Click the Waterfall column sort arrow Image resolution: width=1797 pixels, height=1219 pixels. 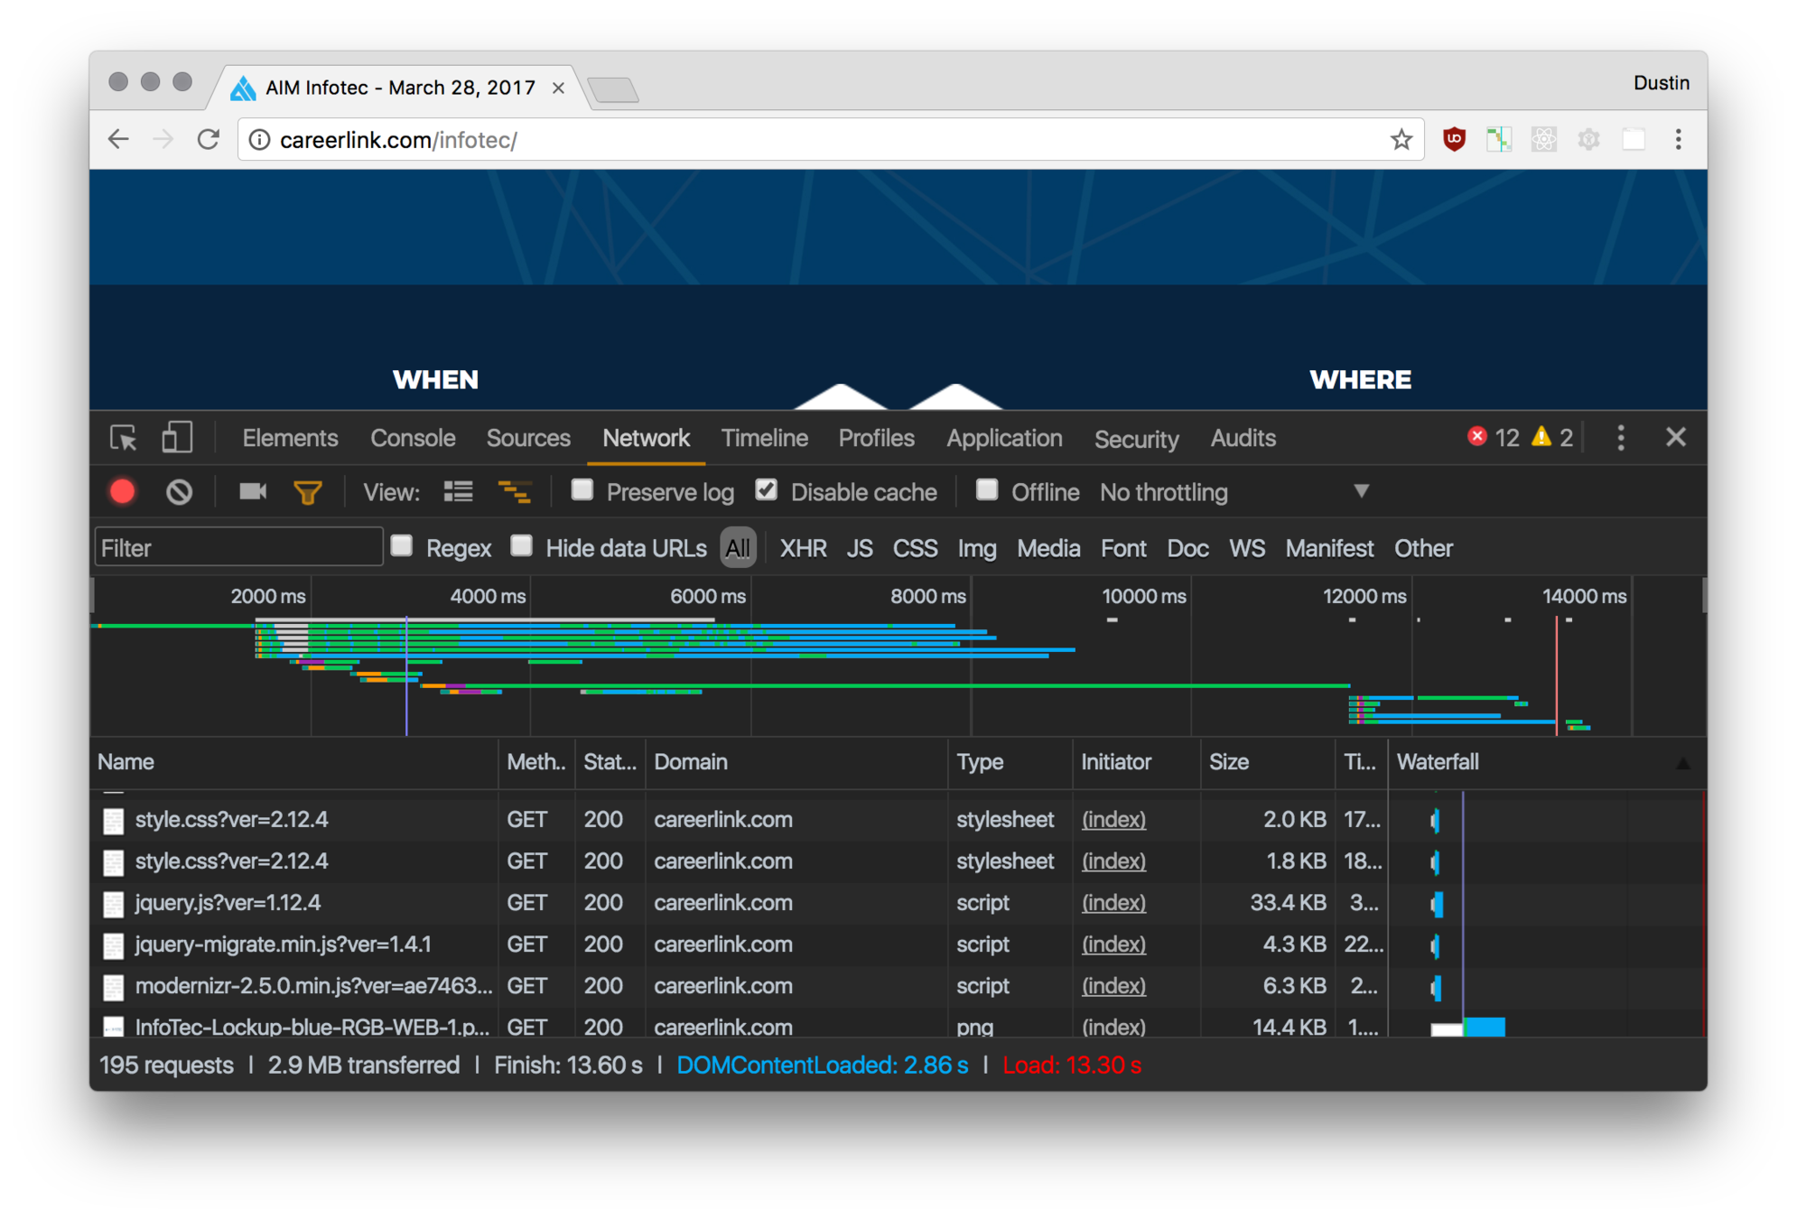[x=1682, y=764]
